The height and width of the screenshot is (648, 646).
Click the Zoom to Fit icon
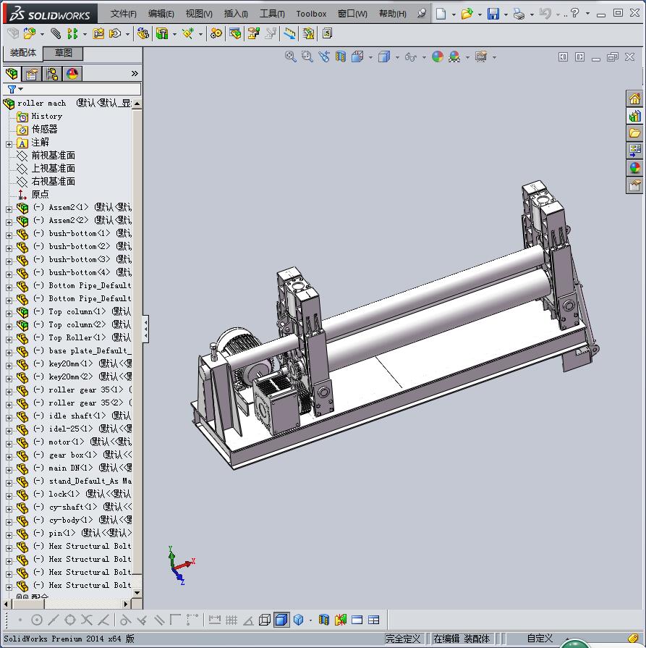(x=290, y=56)
